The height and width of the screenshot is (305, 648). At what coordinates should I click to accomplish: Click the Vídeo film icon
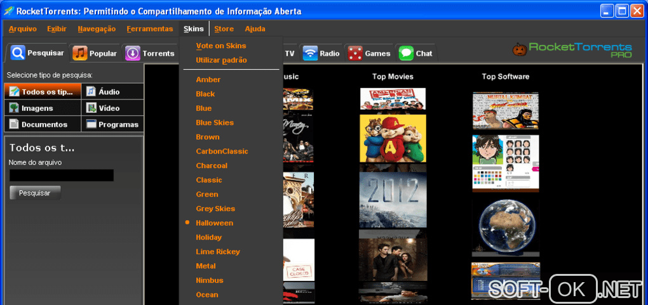[91, 108]
